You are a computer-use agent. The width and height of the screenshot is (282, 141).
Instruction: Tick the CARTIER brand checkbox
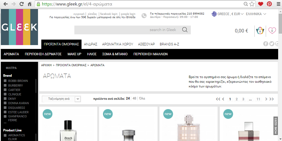click(x=5, y=90)
